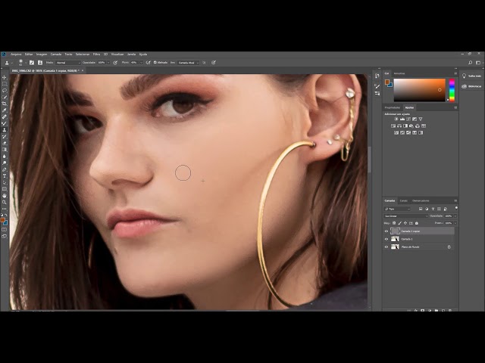The width and height of the screenshot is (485, 363).
Task: Switch to the Propriedades tab
Action: click(393, 107)
